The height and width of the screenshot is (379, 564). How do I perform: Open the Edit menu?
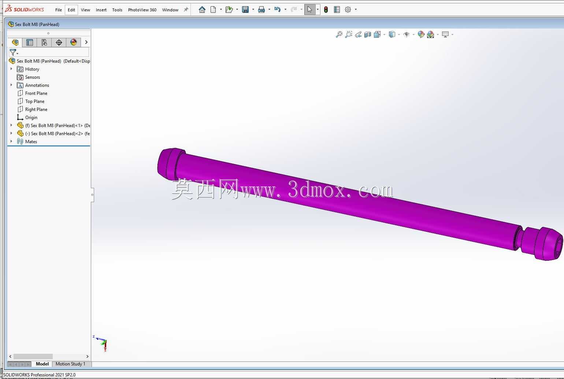pyautogui.click(x=71, y=10)
